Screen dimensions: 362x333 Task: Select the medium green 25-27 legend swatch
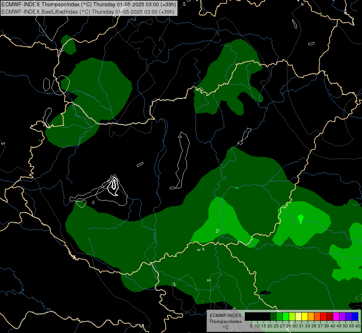click(x=280, y=316)
